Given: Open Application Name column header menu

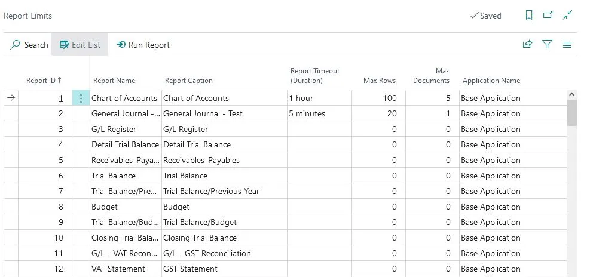Looking at the screenshot, I should tap(491, 81).
